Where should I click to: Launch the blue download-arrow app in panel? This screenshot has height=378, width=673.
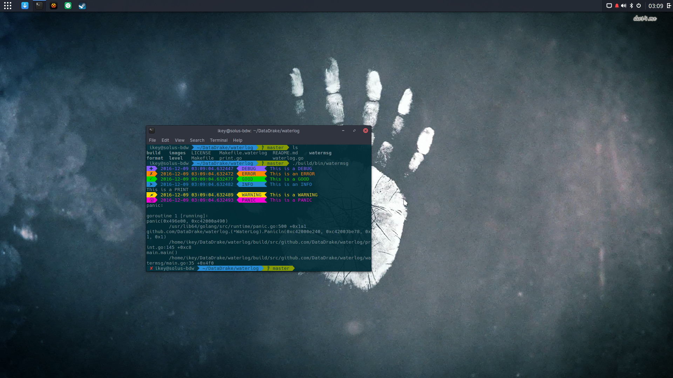point(25,6)
